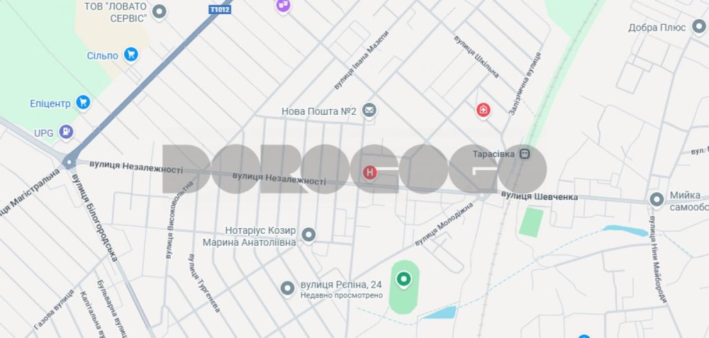Viewport: 709px width, 338px height.
Task: Open the Нотаріус Козир location marker
Action: click(309, 235)
